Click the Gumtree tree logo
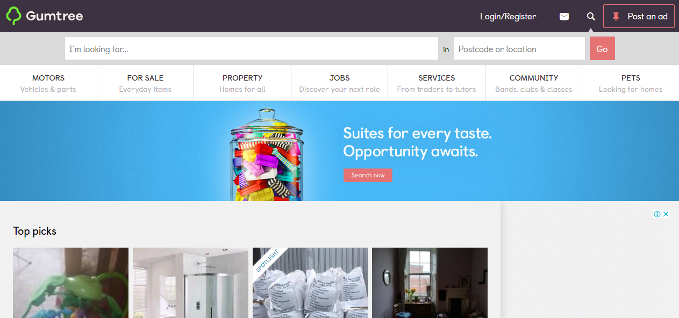679x318 pixels. 13,16
